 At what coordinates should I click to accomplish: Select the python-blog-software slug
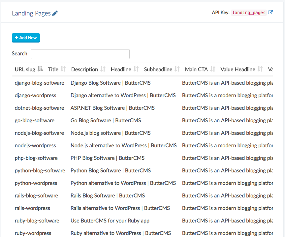40,170
